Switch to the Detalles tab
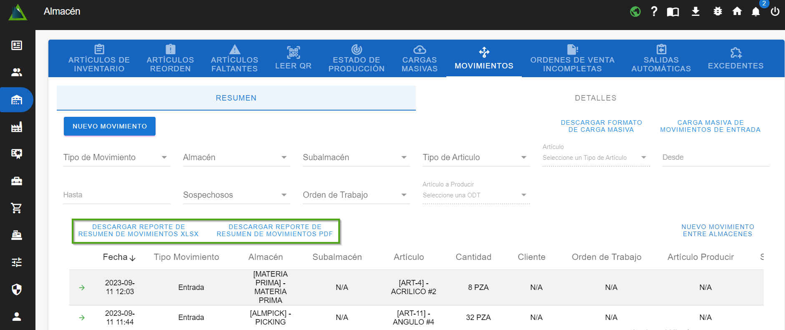Image resolution: width=785 pixels, height=330 pixels. [595, 98]
